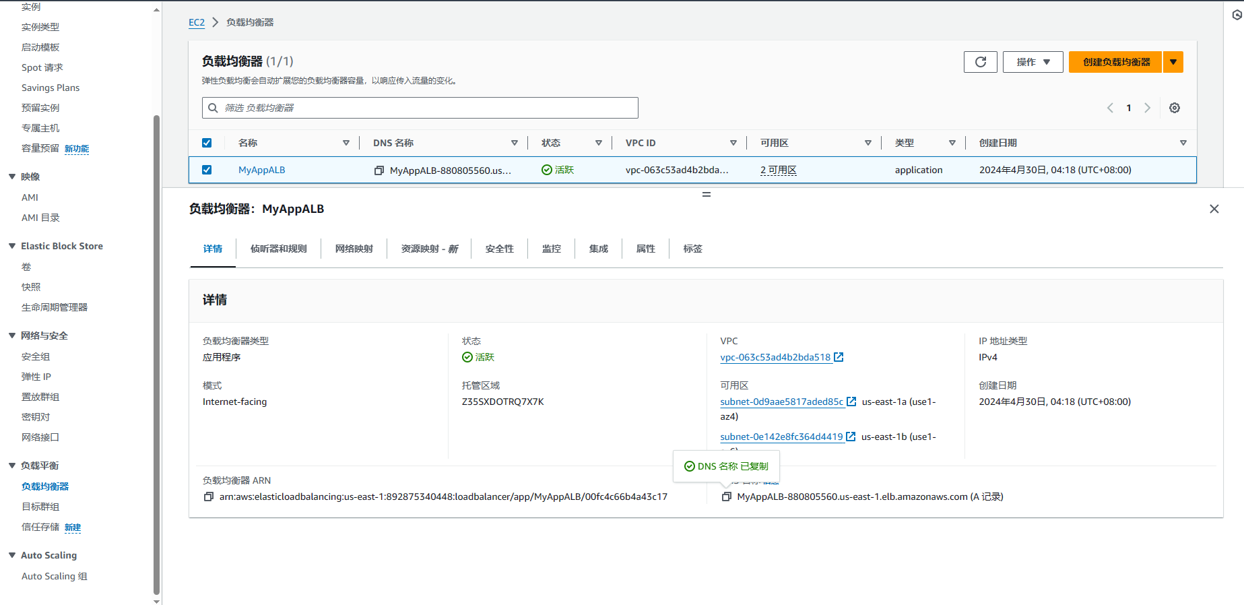Open EC2 breadcrumb link
The height and width of the screenshot is (605, 1244).
pos(197,22)
